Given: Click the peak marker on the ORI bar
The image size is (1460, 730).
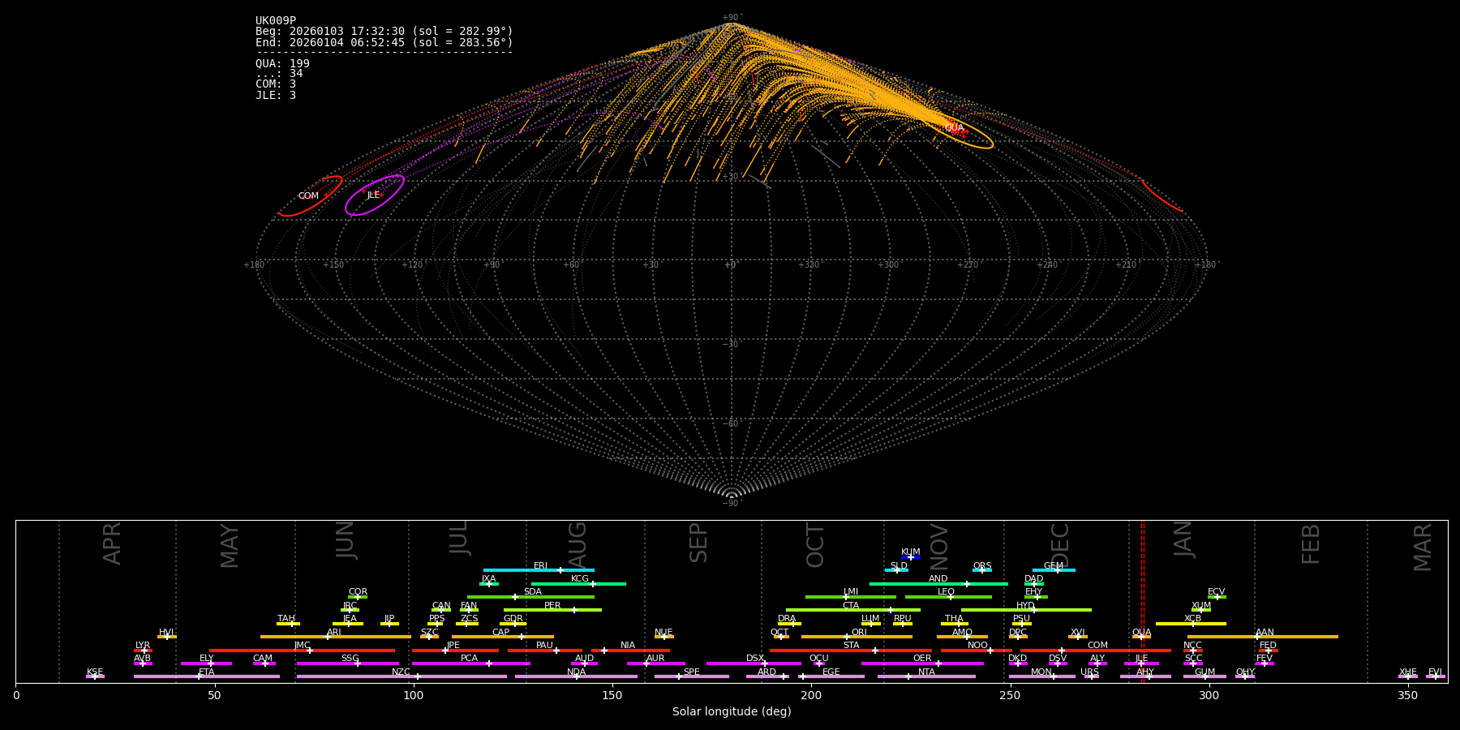Looking at the screenshot, I should pyautogui.click(x=847, y=637).
